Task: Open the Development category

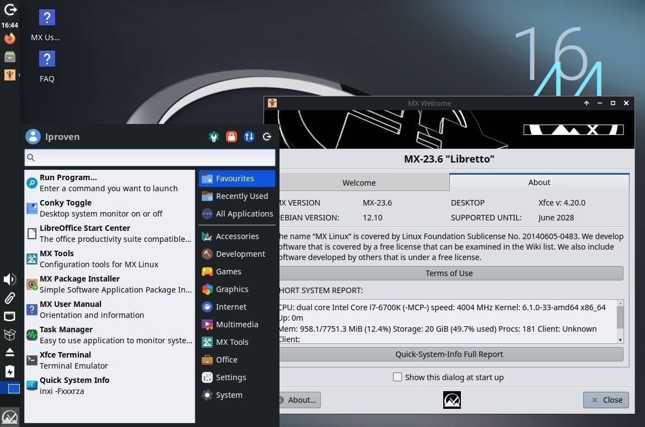Action: click(x=237, y=254)
